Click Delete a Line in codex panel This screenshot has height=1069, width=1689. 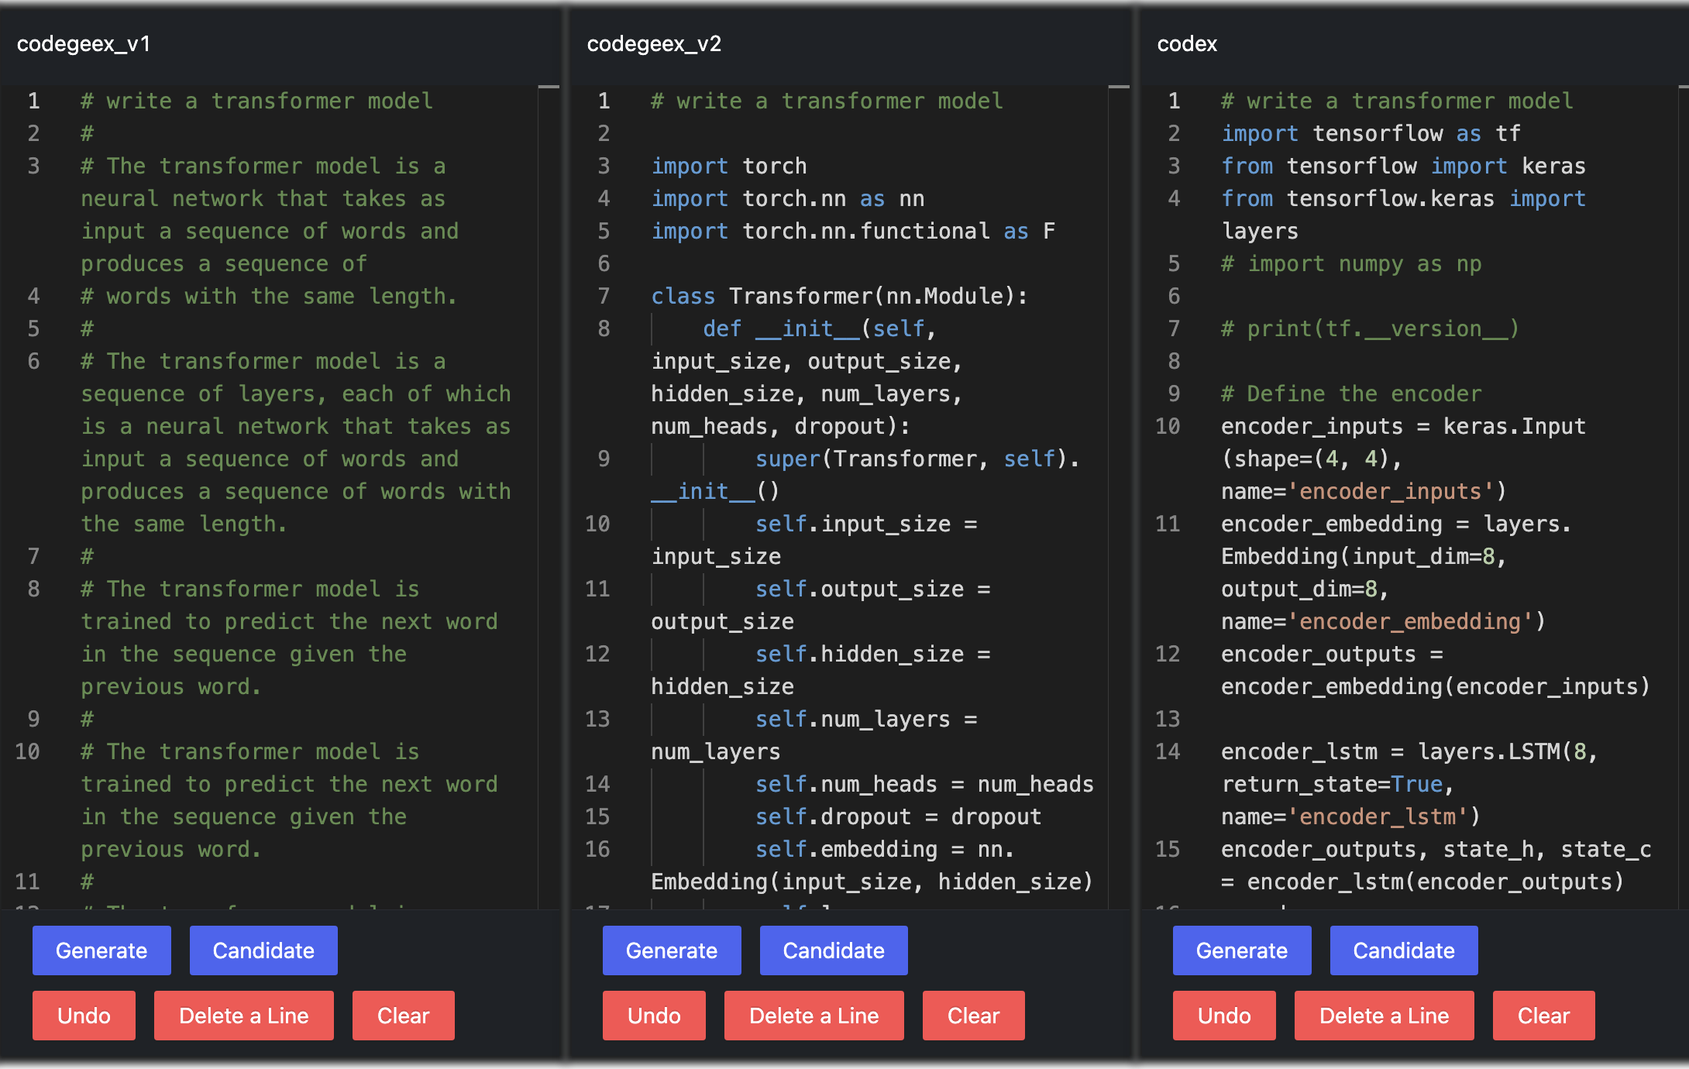coord(1385,1016)
